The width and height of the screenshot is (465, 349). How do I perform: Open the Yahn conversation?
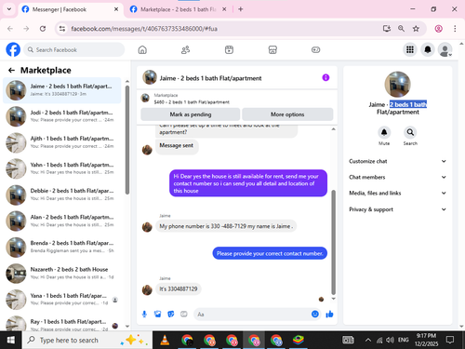pyautogui.click(x=62, y=168)
